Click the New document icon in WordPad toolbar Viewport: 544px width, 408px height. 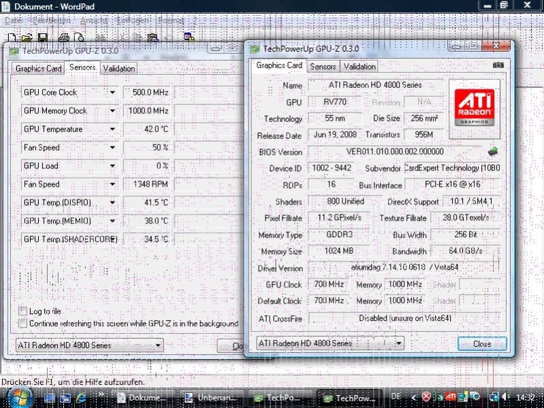pos(12,37)
